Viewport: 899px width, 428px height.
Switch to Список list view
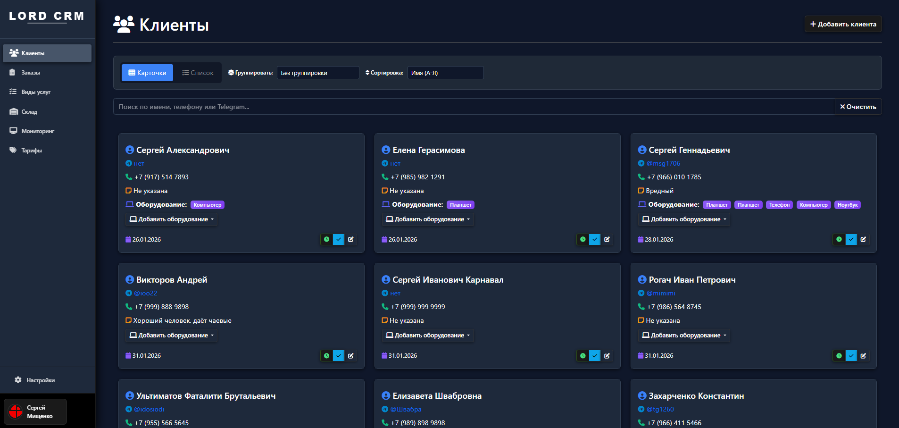click(198, 73)
